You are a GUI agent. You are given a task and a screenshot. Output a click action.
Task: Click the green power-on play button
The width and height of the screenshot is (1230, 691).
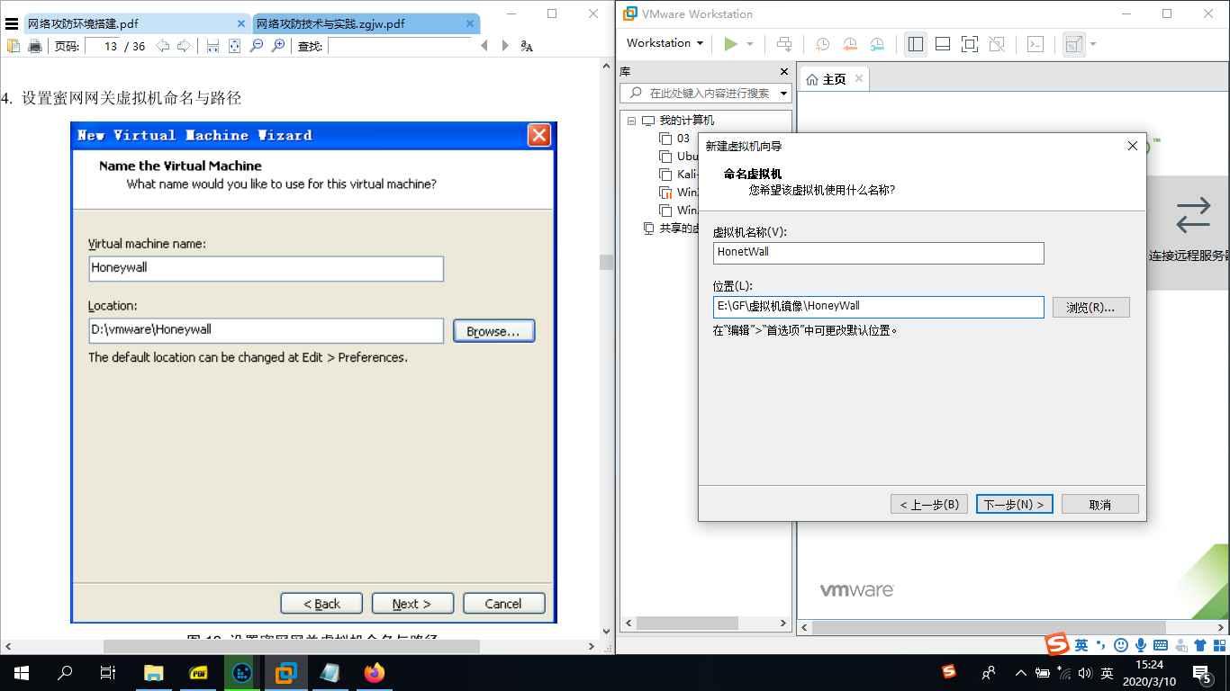[x=730, y=43]
